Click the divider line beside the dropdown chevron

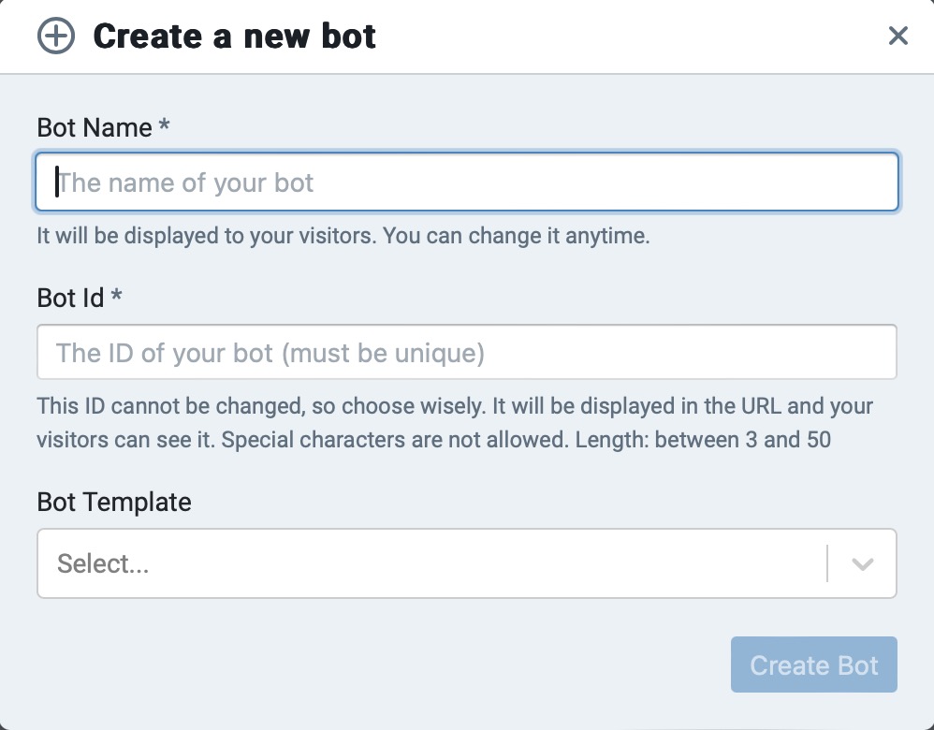829,563
